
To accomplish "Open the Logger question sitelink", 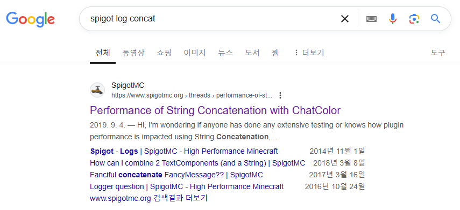I will 187,186.
